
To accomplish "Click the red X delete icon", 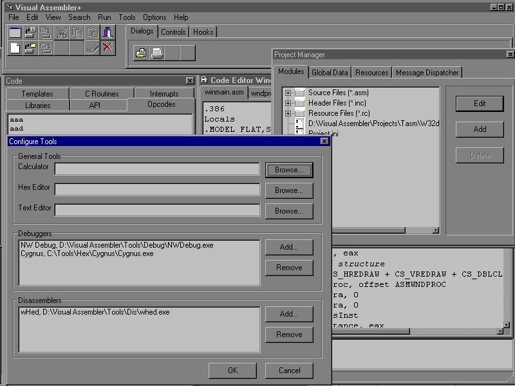I will pos(108,48).
